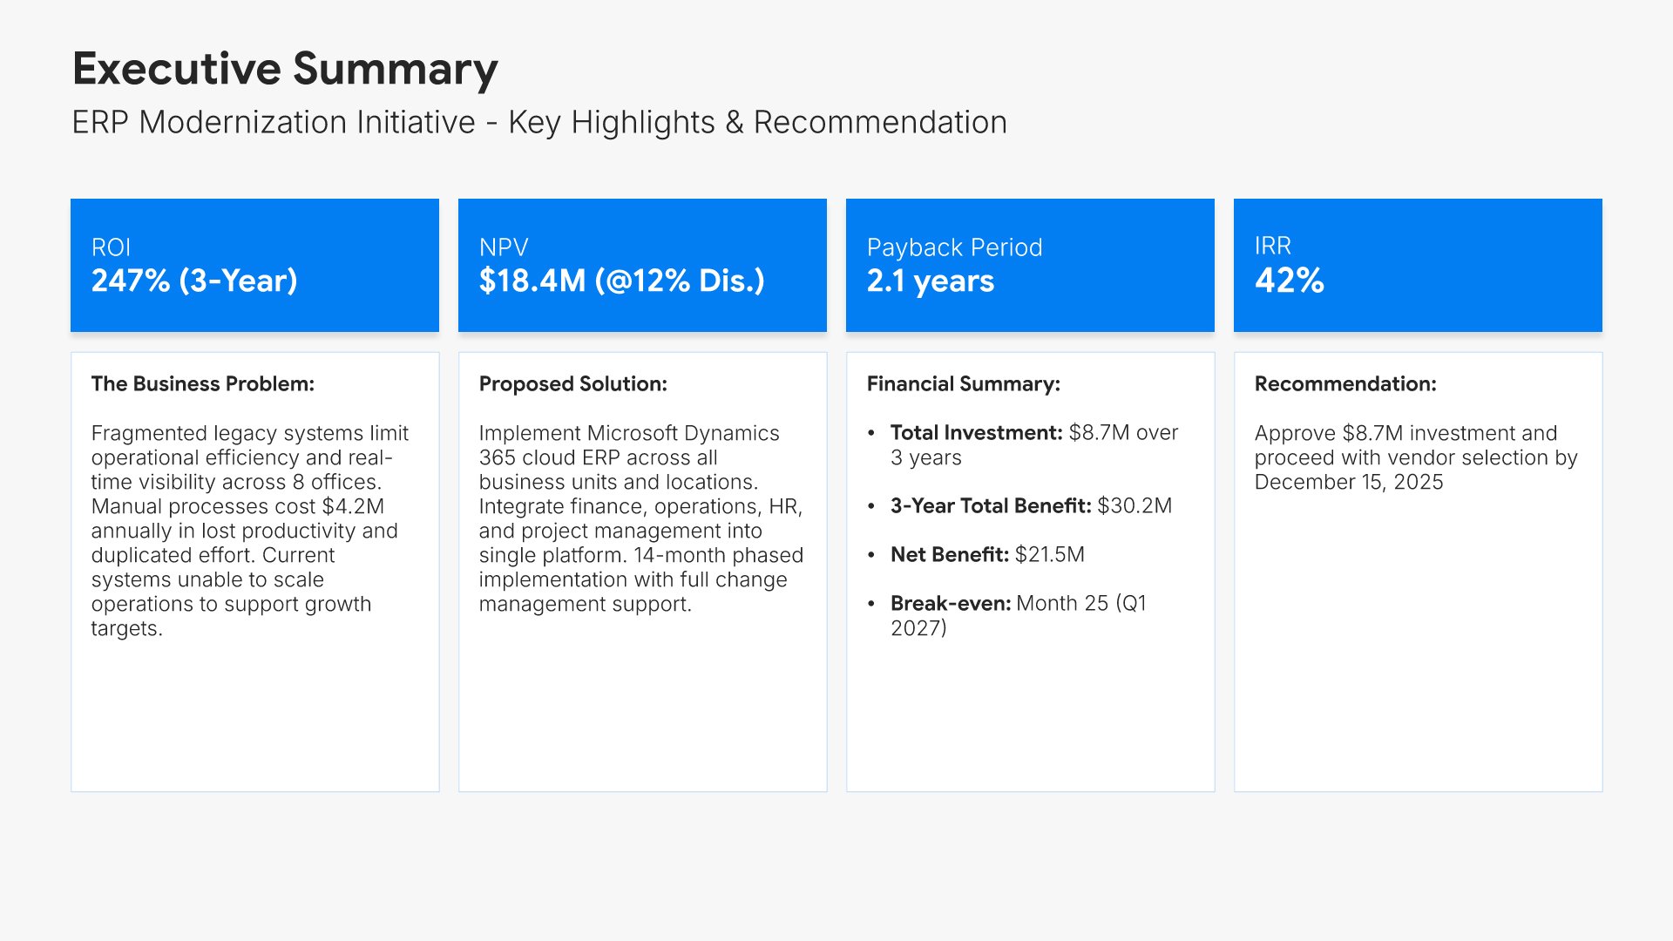This screenshot has height=941, width=1673.
Task: Click the "Proposed Solution:" heading
Action: 572,383
